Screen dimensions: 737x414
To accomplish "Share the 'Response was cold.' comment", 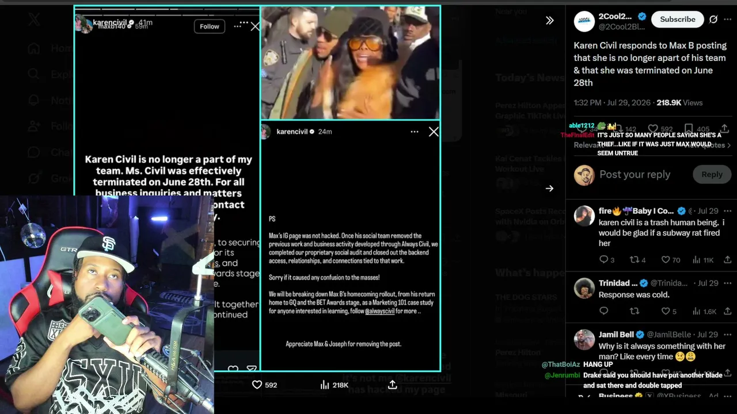I will pos(728,311).
